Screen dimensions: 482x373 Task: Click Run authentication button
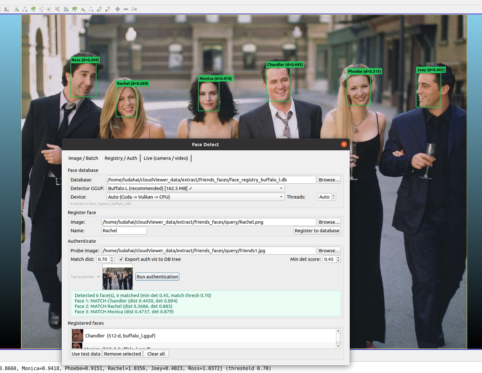157,277
